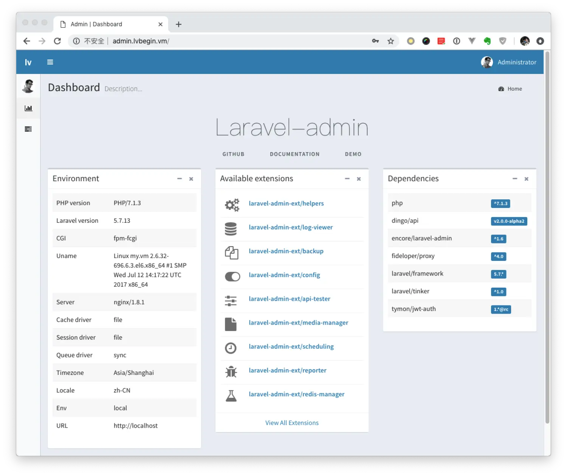Viewport: 567px width, 476px height.
Task: Click the lv logo in header
Action: coord(28,62)
